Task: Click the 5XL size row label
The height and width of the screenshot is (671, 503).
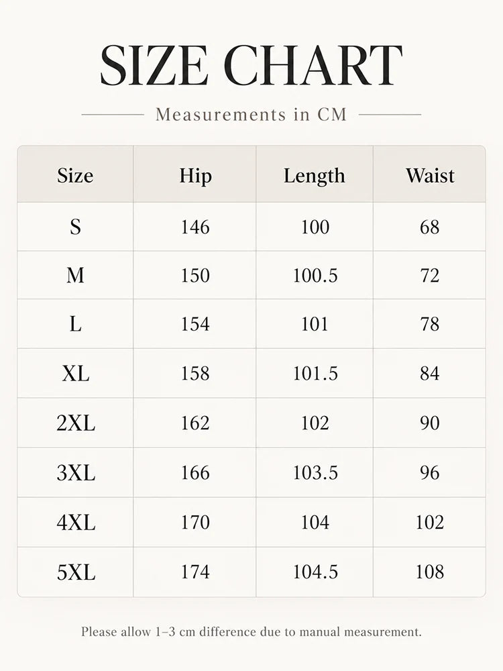Action: pos(75,572)
